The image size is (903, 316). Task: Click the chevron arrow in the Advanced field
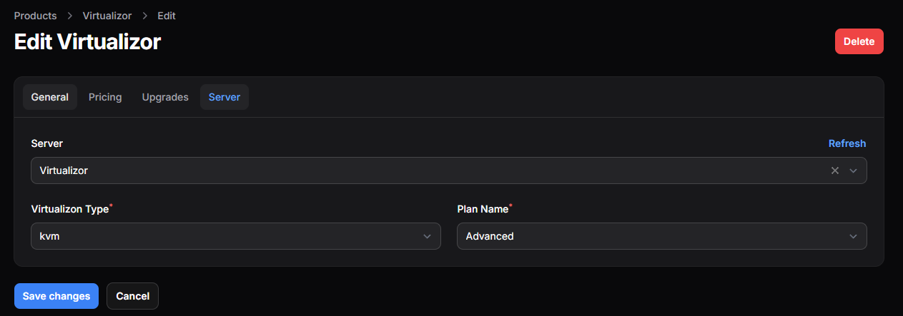pos(853,236)
